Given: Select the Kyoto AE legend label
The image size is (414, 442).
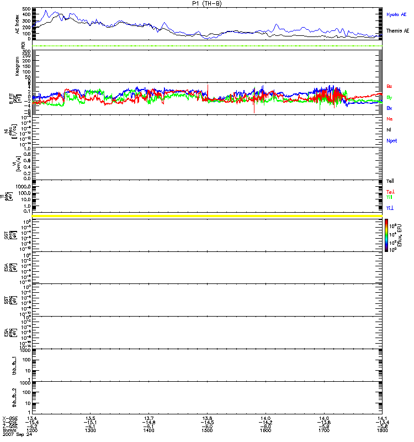Looking at the screenshot, I should point(396,14).
